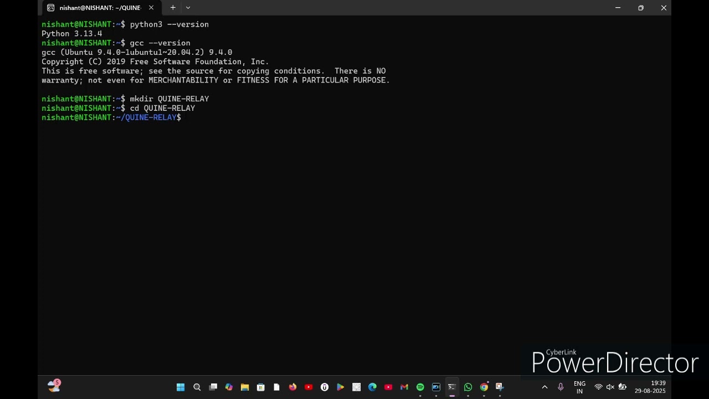Open Gmail from the taskbar
This screenshot has width=709, height=399.
404,387
